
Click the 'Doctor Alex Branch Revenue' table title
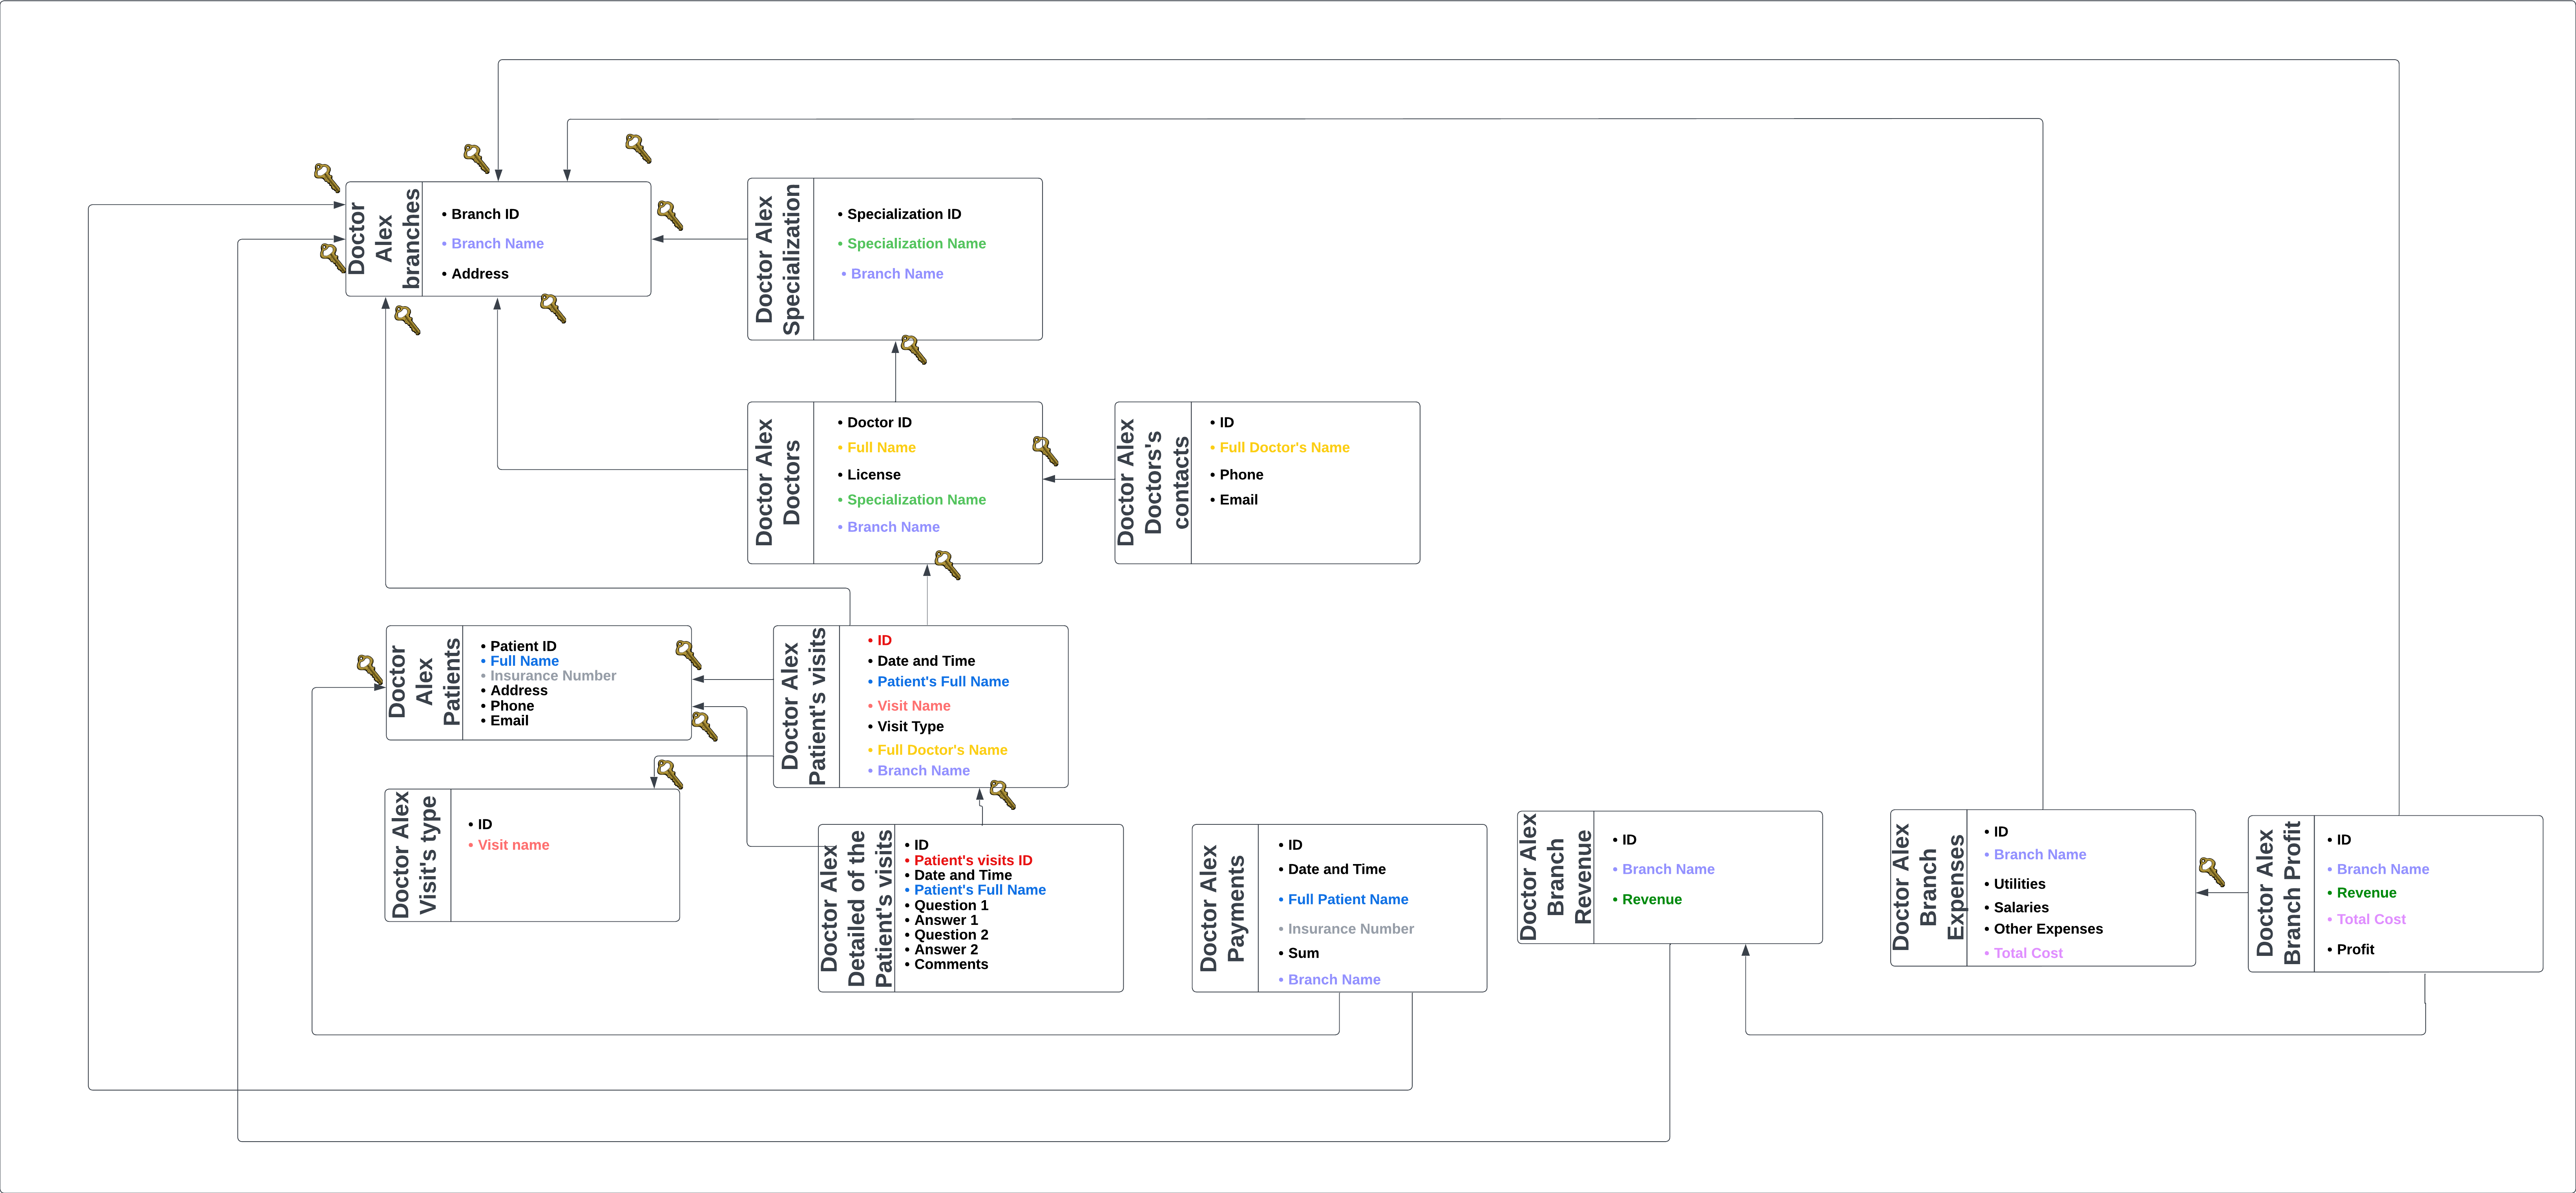pos(1555,877)
